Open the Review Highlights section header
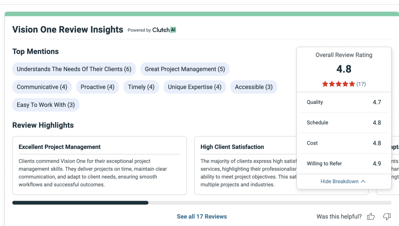Viewport: 399px width, 226px height. [43, 125]
